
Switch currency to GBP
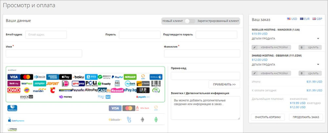point(317,19)
